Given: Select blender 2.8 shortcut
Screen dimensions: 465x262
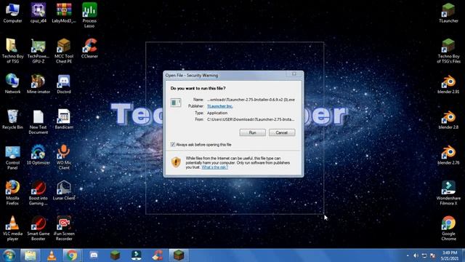Looking at the screenshot, I should tap(448, 119).
